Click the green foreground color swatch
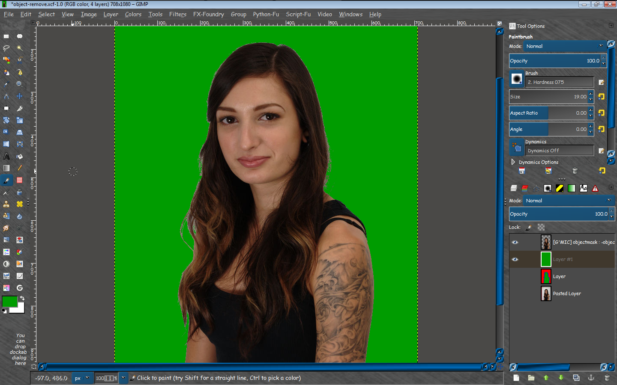617x385 pixels. 9,301
